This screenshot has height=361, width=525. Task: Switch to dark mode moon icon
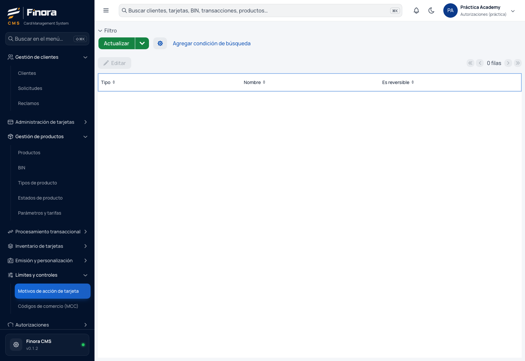point(431,11)
